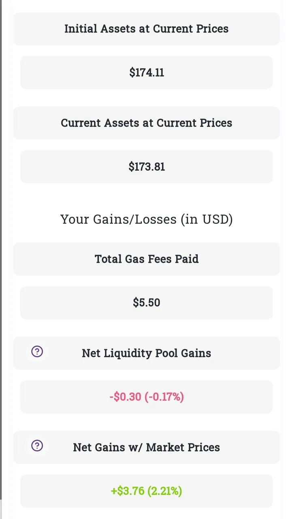Click the Market Prices words in header
Viewport: 286px width, 519px height.
pos(183,447)
